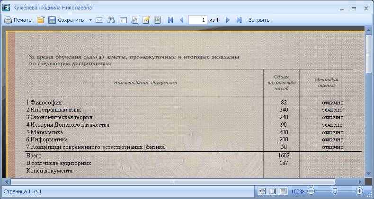Click the zoom out minus button

pos(311,191)
